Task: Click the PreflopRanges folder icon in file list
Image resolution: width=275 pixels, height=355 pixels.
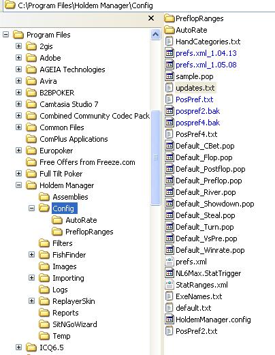Action: (169, 18)
